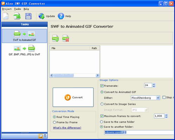Open the What's the difference? link

[67, 128]
